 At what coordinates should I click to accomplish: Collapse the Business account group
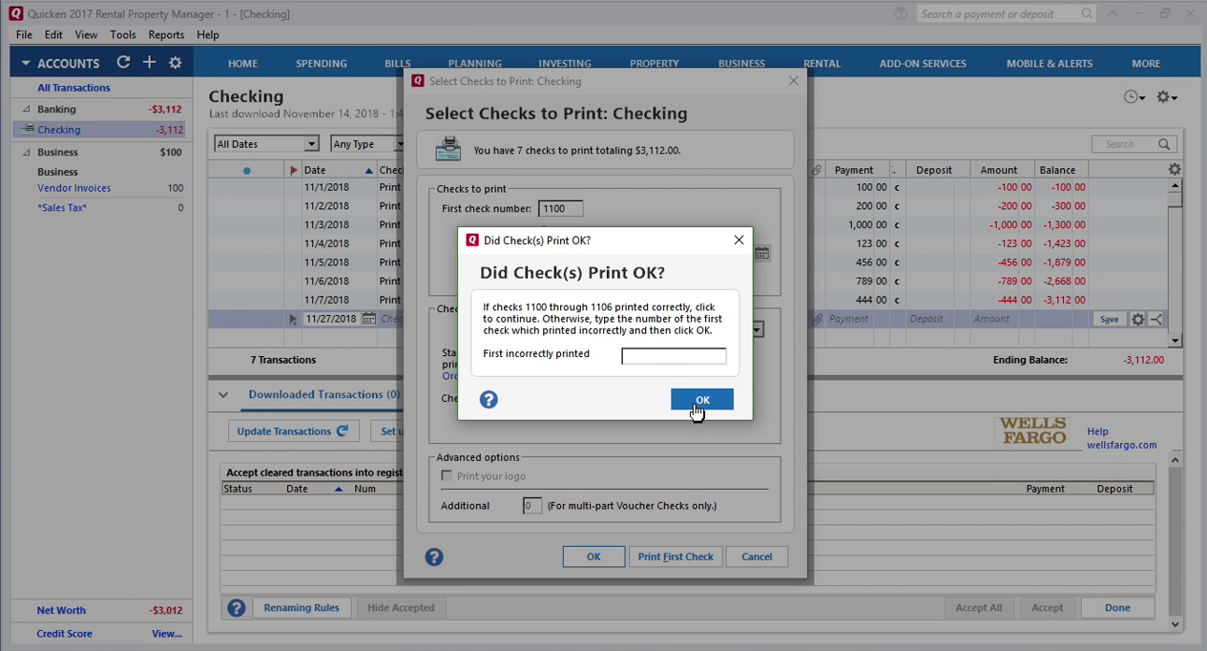27,152
